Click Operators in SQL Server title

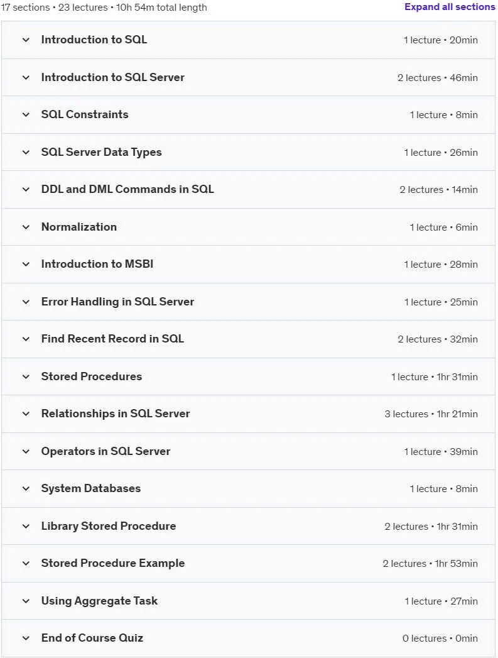106,451
